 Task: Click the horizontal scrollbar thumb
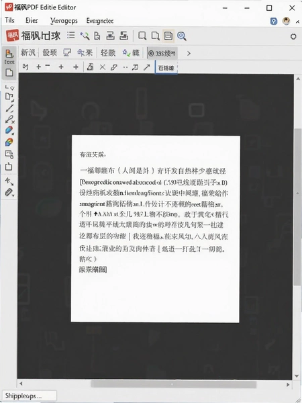(x=174, y=384)
